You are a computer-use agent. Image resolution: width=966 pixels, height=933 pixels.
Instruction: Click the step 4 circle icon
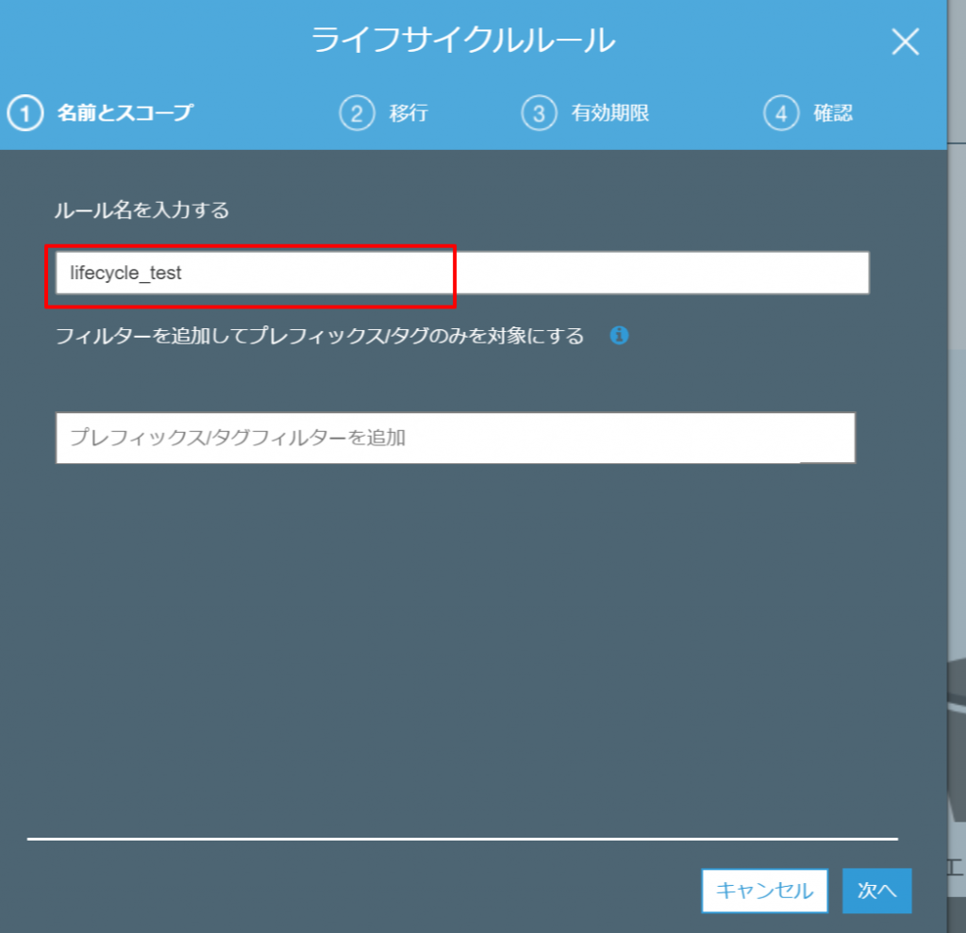(x=781, y=113)
